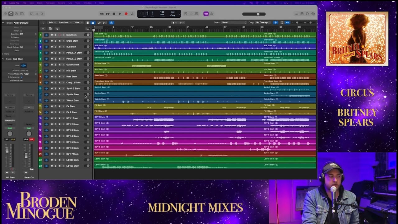Toggle global Solo S button above tracks
Viewport: 398px width, 224px height.
tap(57, 29)
